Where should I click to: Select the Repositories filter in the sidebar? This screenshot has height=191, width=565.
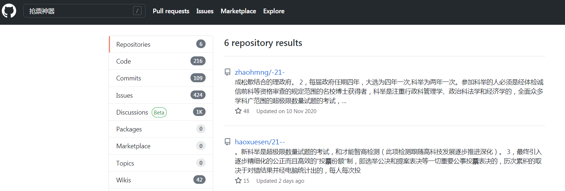[161, 44]
